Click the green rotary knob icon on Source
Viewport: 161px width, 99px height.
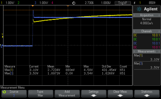click(x=4, y=92)
